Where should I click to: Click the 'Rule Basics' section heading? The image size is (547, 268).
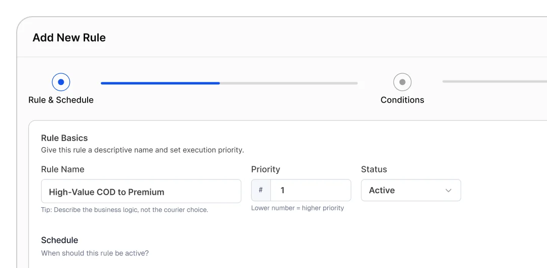click(64, 138)
